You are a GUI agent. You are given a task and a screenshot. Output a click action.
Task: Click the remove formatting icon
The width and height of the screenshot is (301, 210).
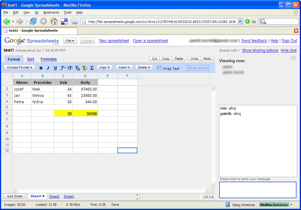pos(92,68)
